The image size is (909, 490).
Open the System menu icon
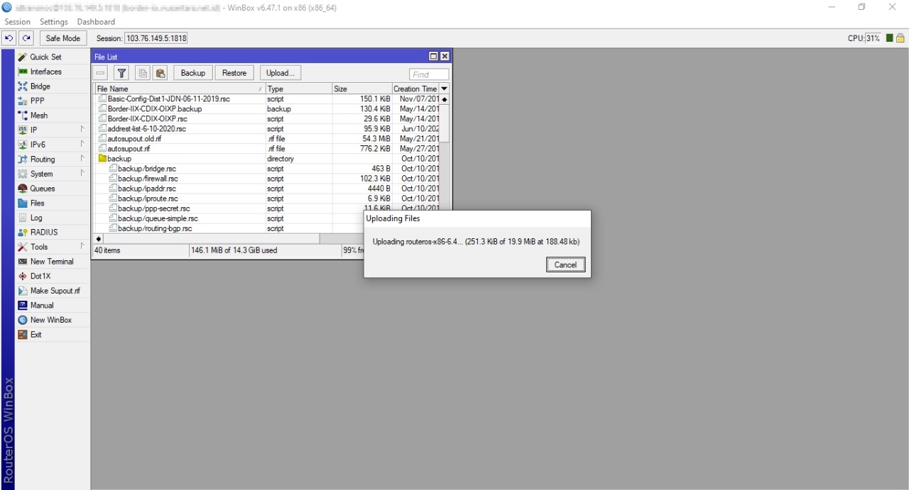tap(23, 174)
